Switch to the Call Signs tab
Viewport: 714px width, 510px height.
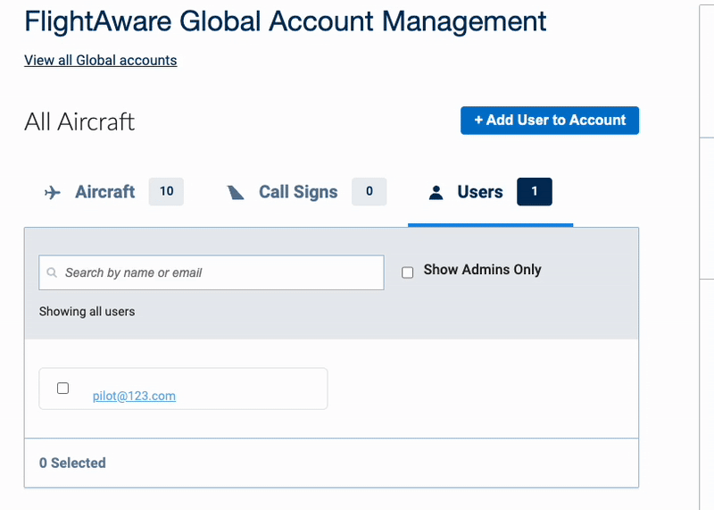306,192
